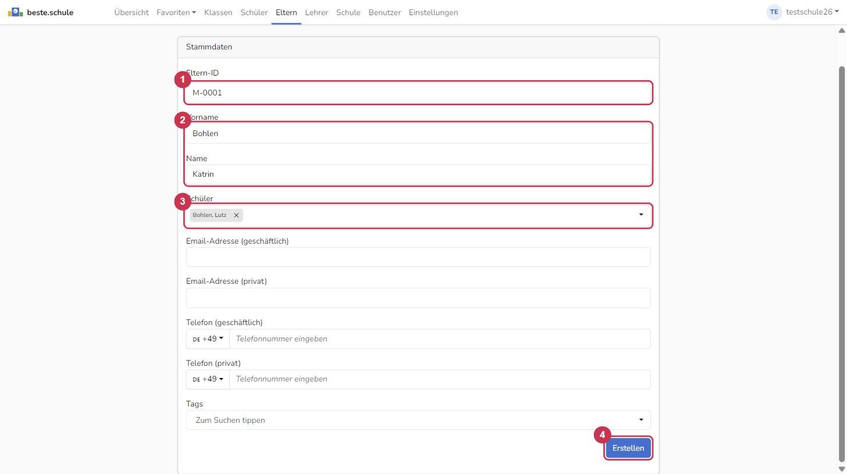Open the Klassen section
The width and height of the screenshot is (847, 474).
[218, 12]
